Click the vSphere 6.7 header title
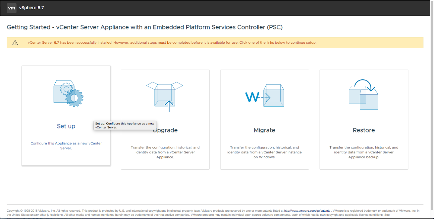The width and height of the screenshot is (434, 219). click(x=31, y=8)
